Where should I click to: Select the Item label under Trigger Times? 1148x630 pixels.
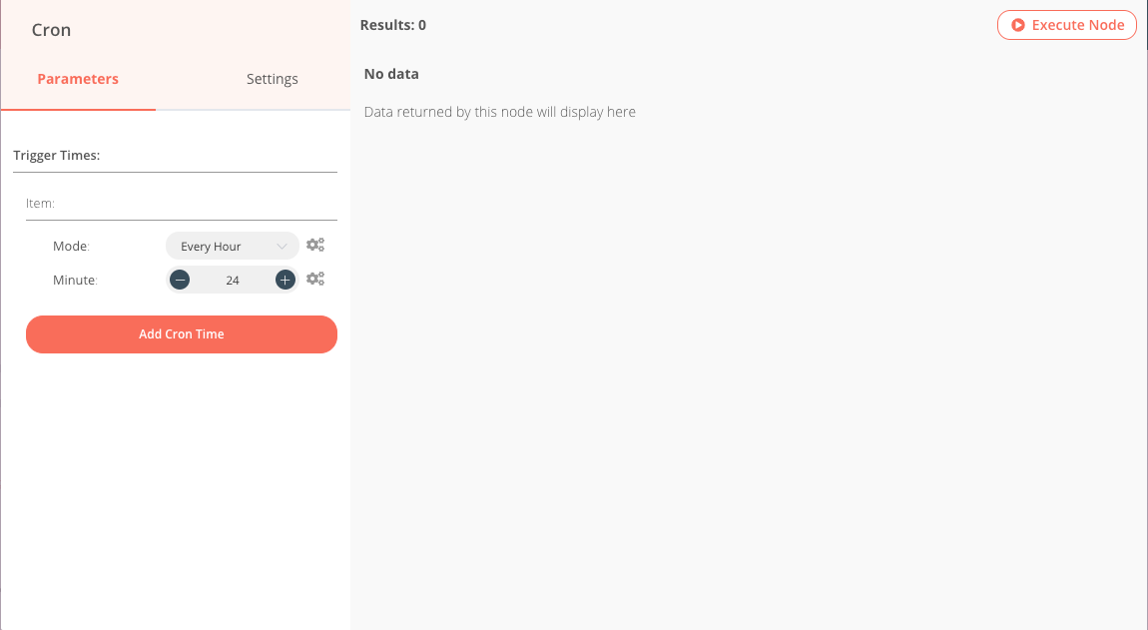40,204
